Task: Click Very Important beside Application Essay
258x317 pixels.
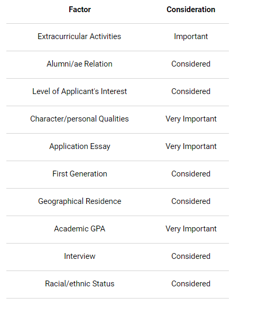Action: click(x=191, y=146)
